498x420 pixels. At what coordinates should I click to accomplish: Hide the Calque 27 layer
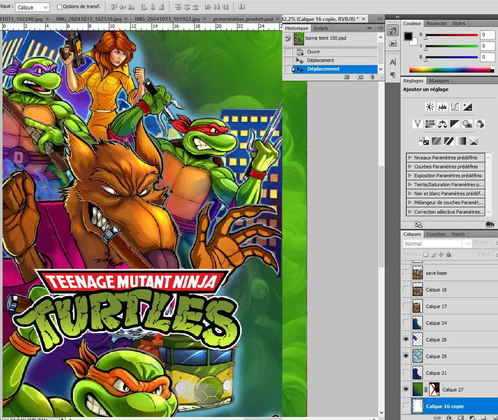coord(406,389)
